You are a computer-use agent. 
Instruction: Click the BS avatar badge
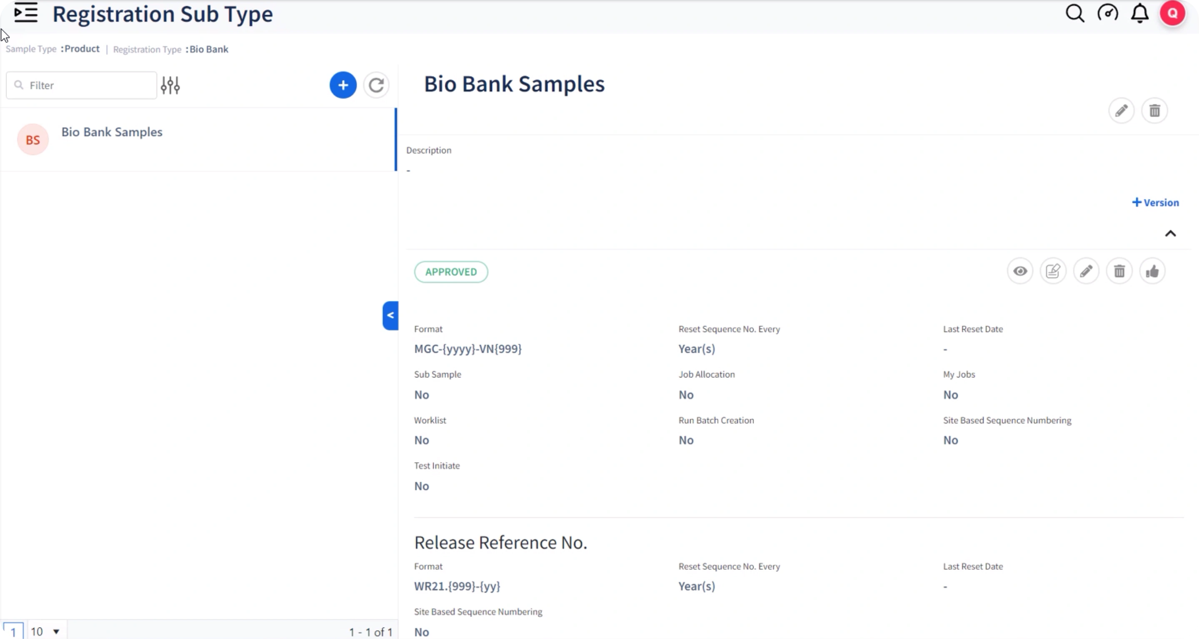click(x=33, y=140)
